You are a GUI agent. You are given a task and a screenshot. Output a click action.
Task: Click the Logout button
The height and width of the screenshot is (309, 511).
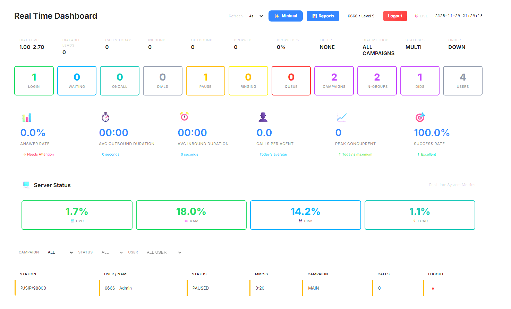pyautogui.click(x=395, y=16)
